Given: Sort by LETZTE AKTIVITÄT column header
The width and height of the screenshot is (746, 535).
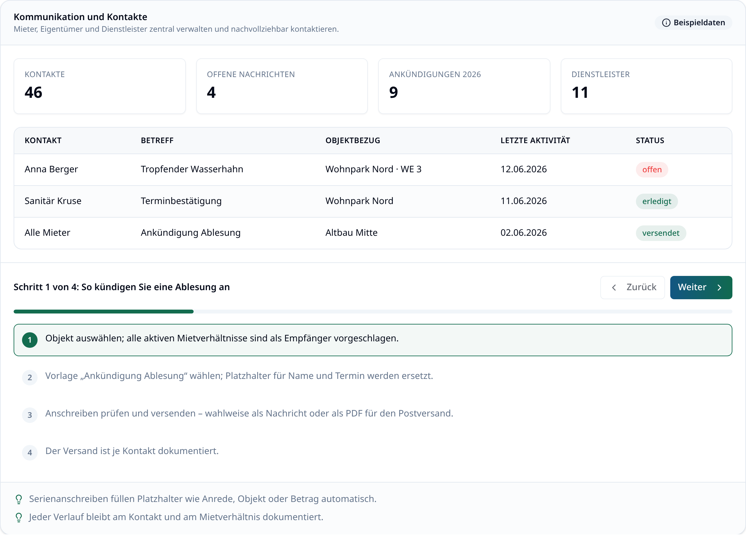Looking at the screenshot, I should [x=535, y=141].
